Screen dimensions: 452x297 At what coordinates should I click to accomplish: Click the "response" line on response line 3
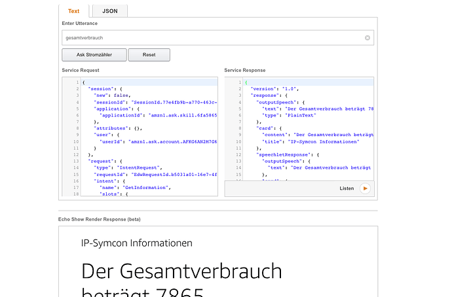269,96
